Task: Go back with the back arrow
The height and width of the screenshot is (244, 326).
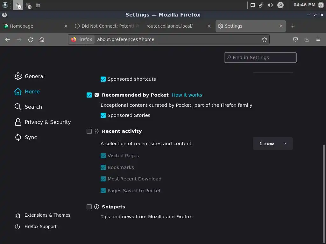Action: click(x=8, y=39)
